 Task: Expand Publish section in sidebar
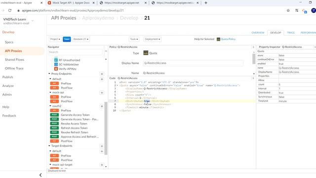pos(8,77)
